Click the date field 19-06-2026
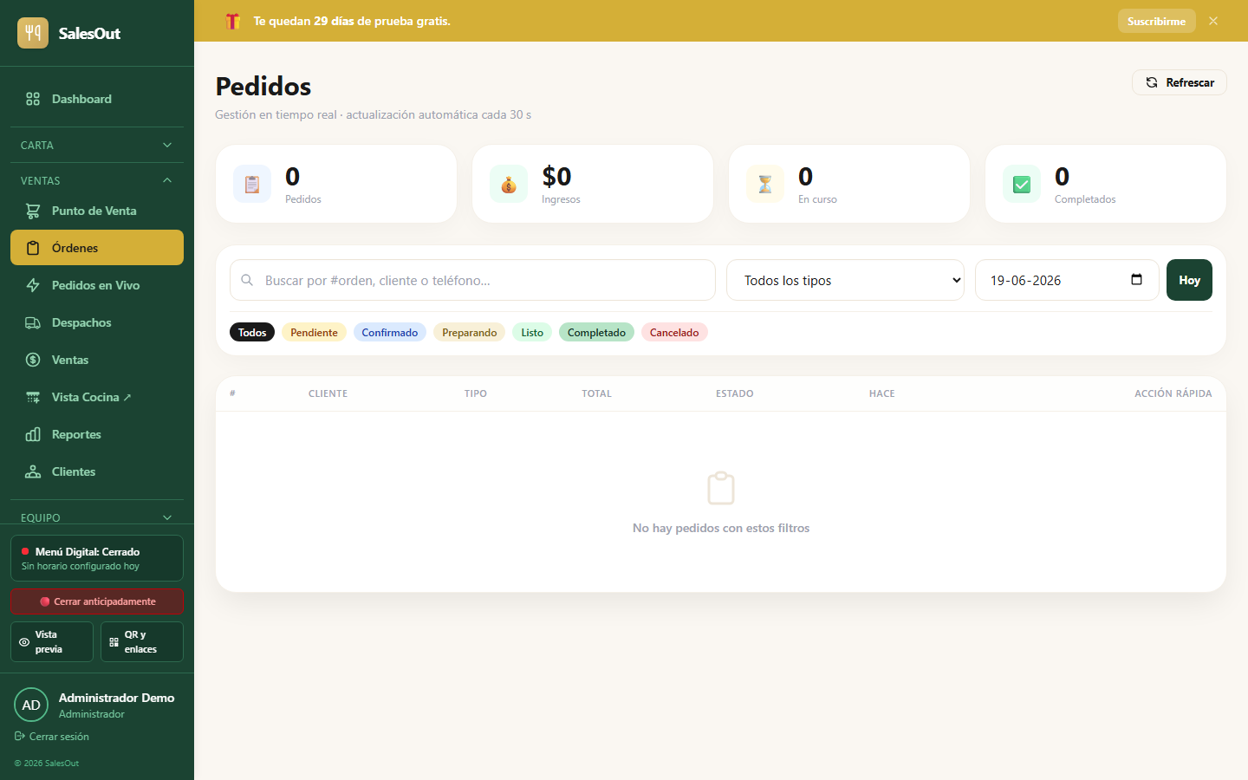Image resolution: width=1248 pixels, height=780 pixels. (1067, 280)
